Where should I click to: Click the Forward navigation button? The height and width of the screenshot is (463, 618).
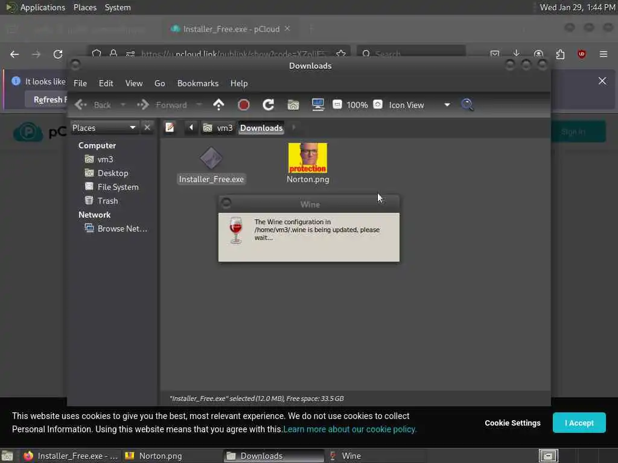(x=162, y=105)
